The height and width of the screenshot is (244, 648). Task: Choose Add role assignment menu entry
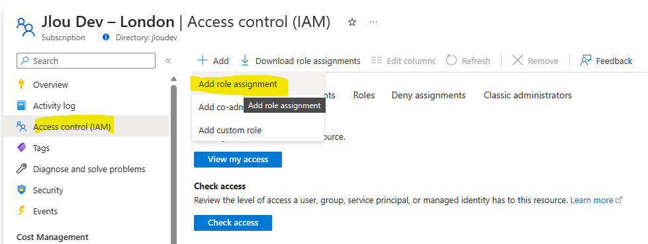258,84
